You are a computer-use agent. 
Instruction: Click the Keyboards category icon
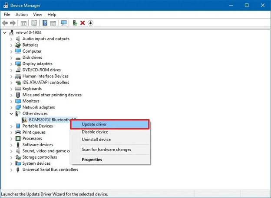[18, 89]
